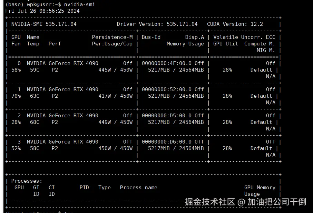Image resolution: width=313 pixels, height=213 pixels.
Task: Click the nvidia-smi command in the prompt
Action: 79,4
